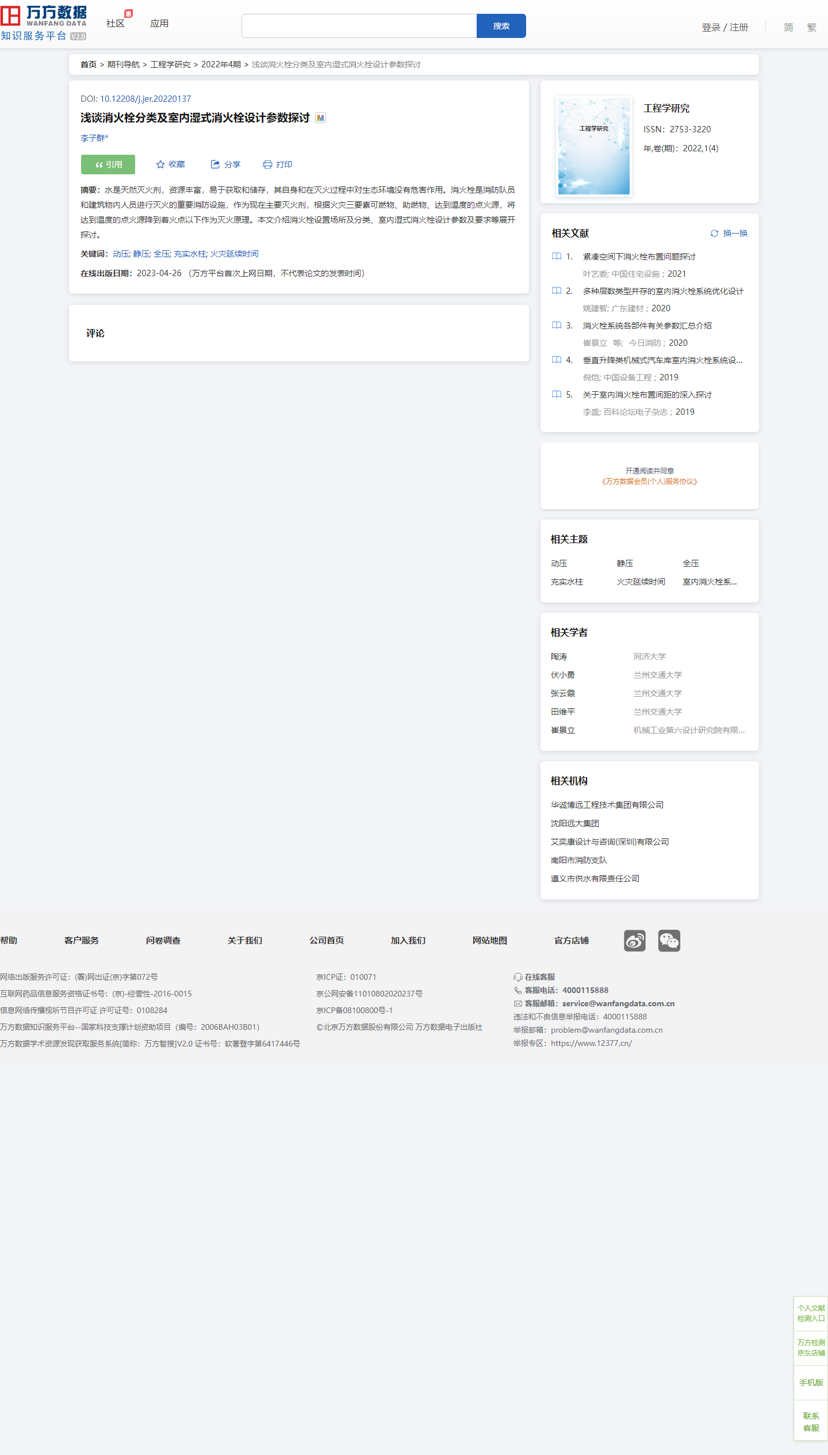Click the 分享 share icon
828x1455 pixels.
click(x=215, y=165)
